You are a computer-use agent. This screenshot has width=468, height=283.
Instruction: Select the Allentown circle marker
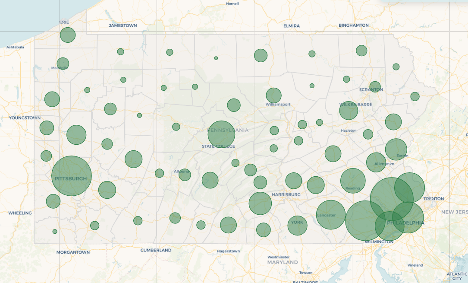376,162
